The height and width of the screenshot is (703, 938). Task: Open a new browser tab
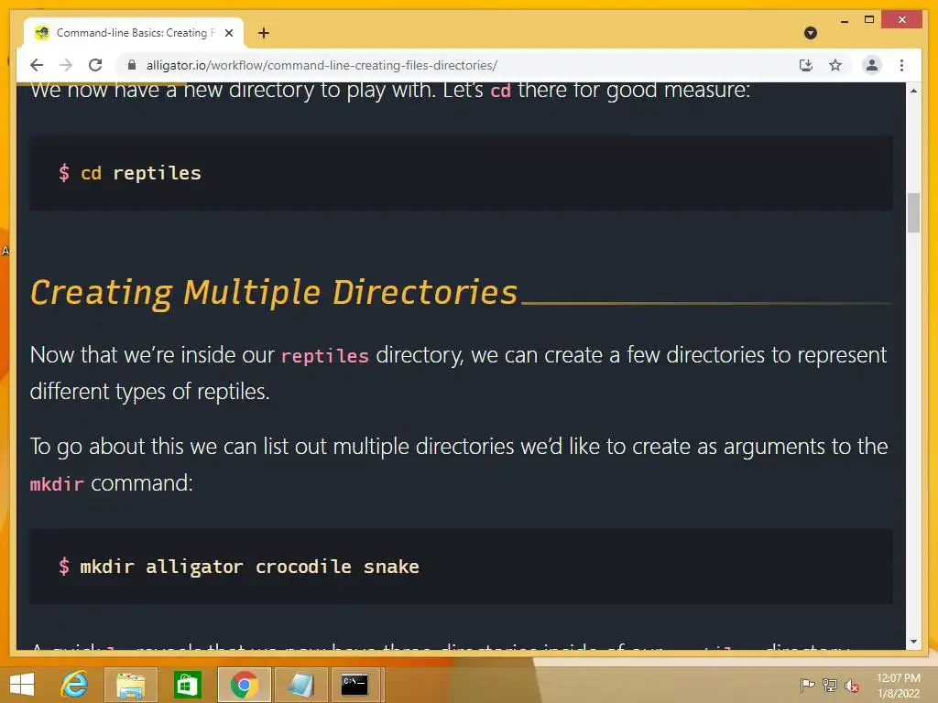pyautogui.click(x=264, y=33)
